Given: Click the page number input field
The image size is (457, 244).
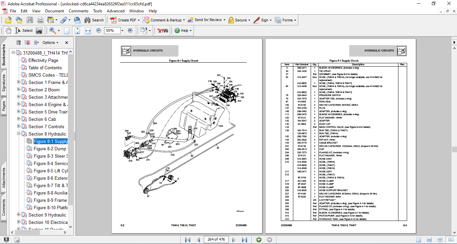Looking at the screenshot, I should [216, 239].
